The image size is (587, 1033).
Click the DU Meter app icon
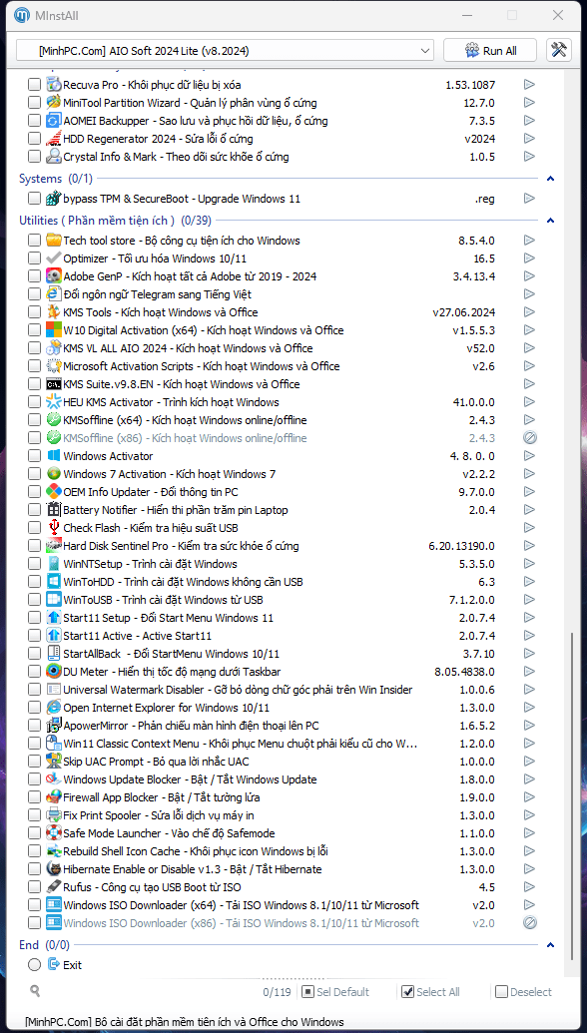click(x=53, y=672)
